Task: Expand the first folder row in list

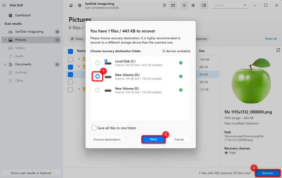Action: (79, 59)
